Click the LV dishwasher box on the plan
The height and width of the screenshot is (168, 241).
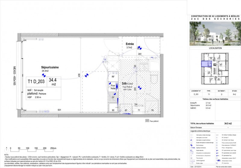point(113,97)
